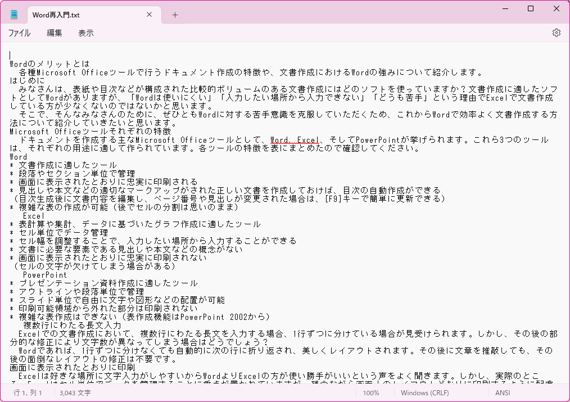
Task: Open the Notepad settings gear
Action: pos(556,33)
